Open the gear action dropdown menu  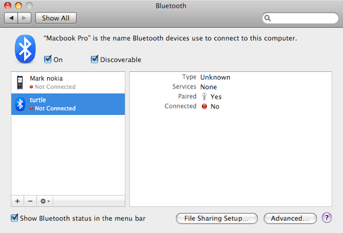(x=45, y=201)
